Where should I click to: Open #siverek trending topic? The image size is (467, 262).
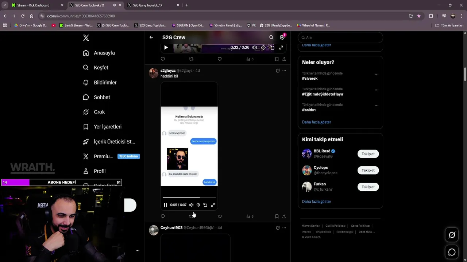[310, 79]
